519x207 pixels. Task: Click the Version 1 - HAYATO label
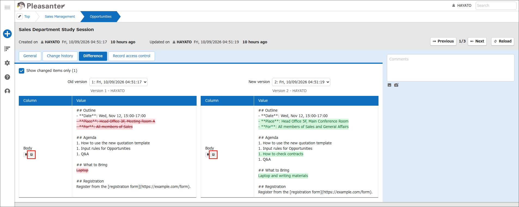pos(108,91)
